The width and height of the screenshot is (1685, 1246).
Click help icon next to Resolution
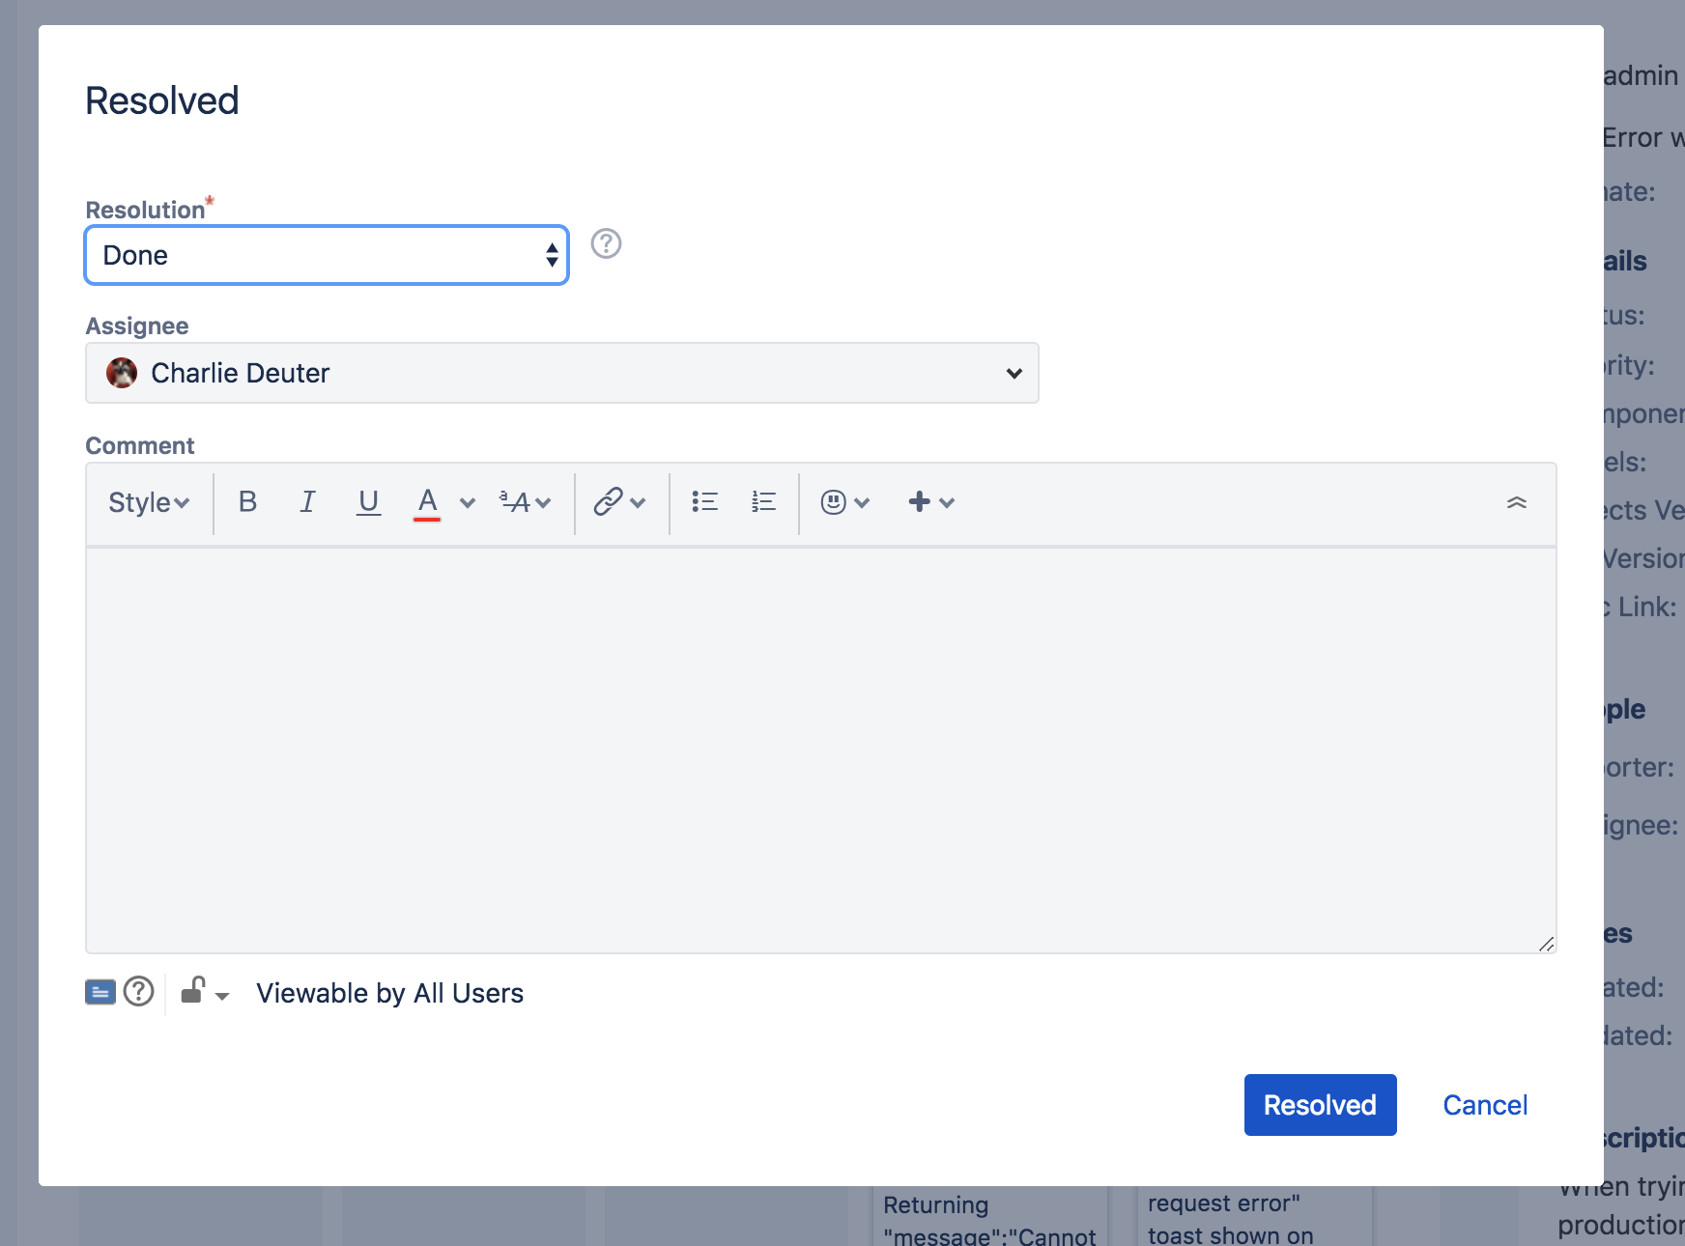pyautogui.click(x=606, y=243)
